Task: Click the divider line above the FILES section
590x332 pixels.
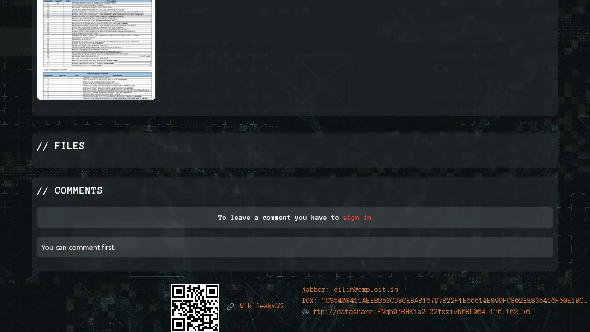Action: coord(295,125)
